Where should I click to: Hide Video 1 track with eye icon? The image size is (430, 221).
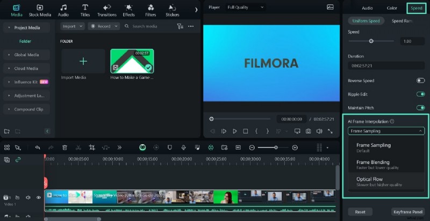pyautogui.click(x=39, y=197)
